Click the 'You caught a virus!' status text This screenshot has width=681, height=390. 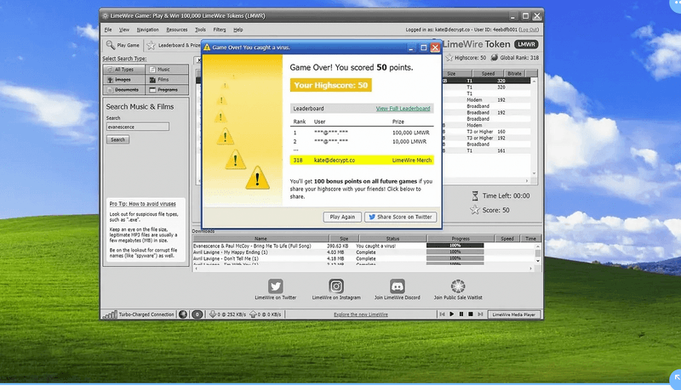pos(375,246)
